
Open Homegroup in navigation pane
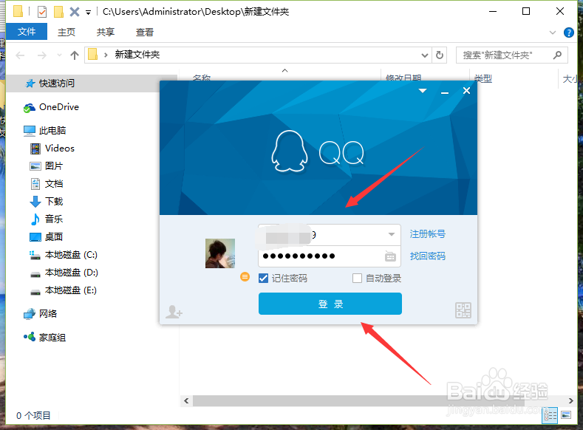tap(52, 338)
